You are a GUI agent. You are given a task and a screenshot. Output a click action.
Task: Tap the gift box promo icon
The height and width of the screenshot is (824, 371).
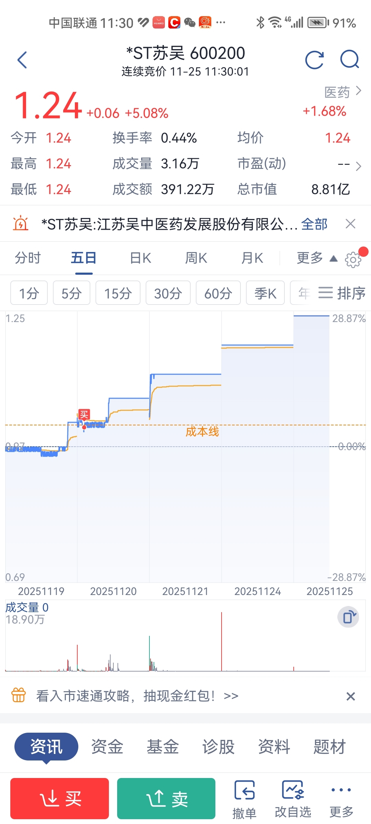point(19,695)
